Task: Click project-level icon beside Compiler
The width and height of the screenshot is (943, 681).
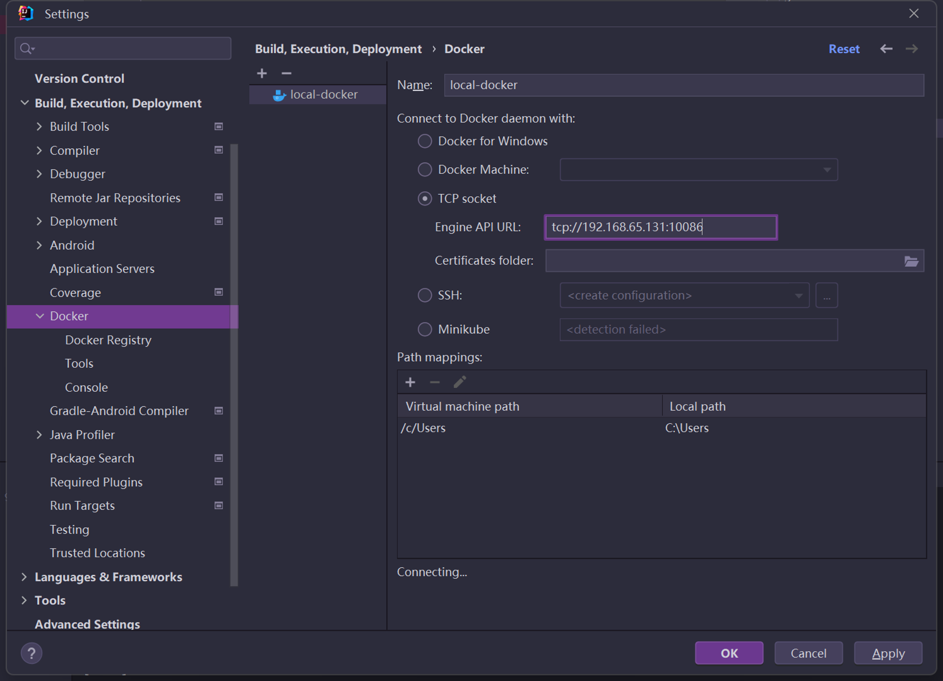Action: click(x=219, y=150)
